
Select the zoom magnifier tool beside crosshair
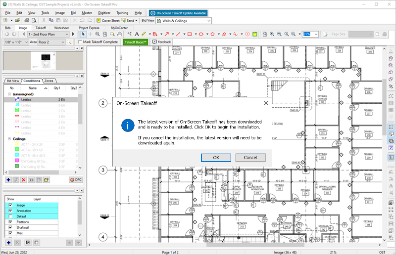pyautogui.click(x=98, y=34)
